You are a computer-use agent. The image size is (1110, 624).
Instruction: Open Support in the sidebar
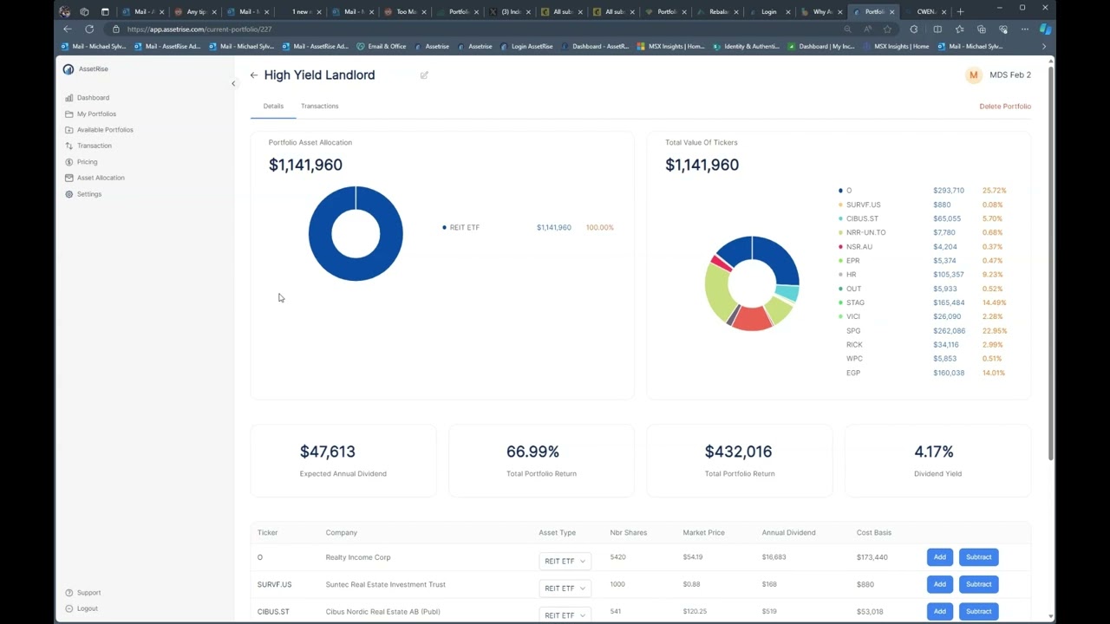click(x=88, y=593)
